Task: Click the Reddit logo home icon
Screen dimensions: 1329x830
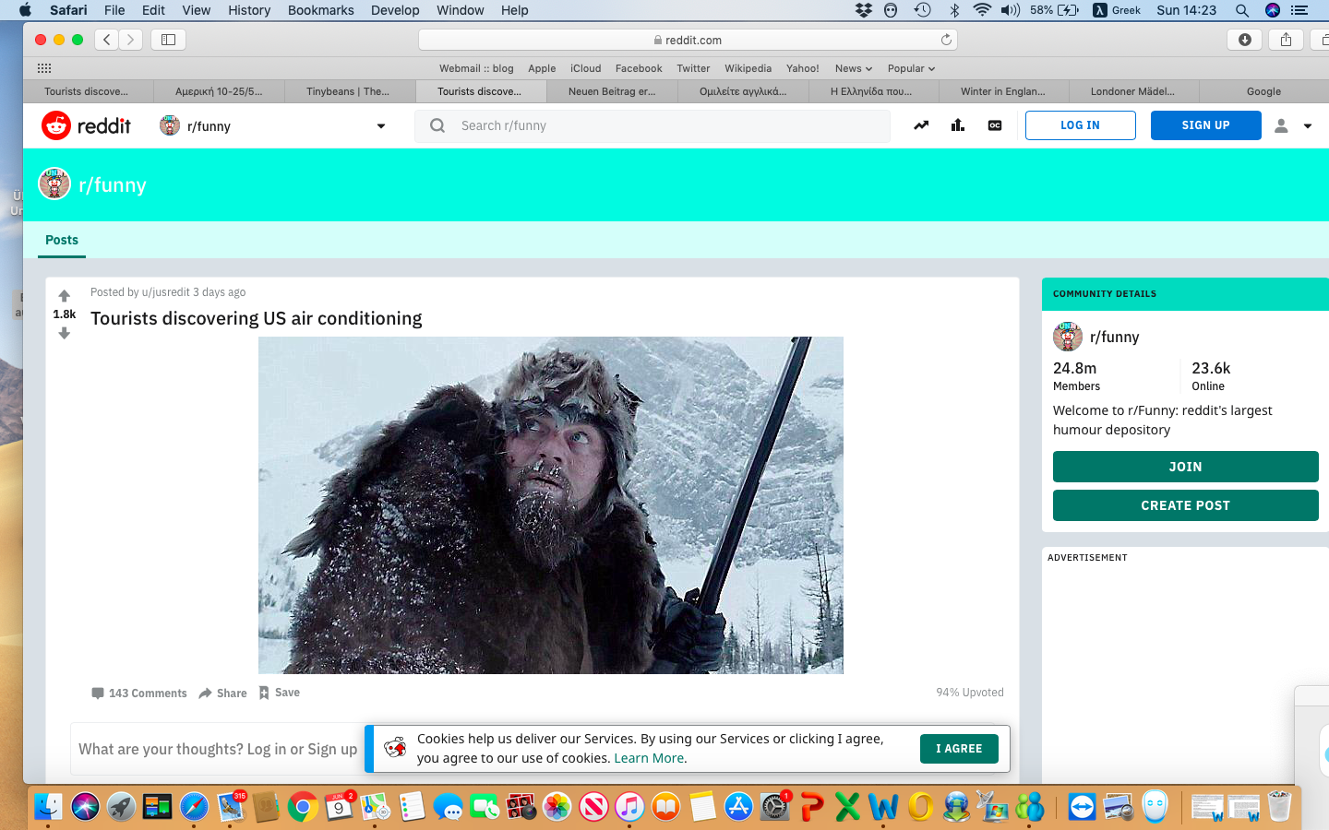Action: click(x=56, y=125)
